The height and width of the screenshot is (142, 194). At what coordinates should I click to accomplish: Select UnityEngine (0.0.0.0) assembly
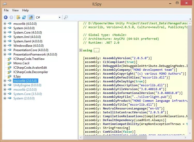(x=27, y=85)
